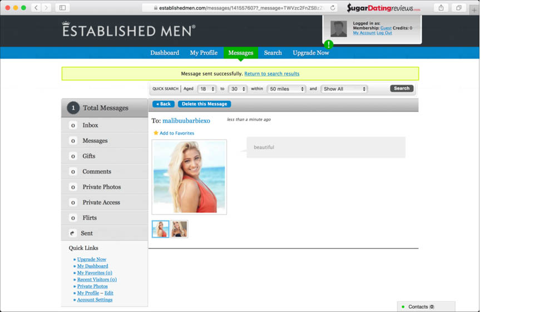Click the Return to search results link
The width and height of the screenshot is (534, 312).
pyautogui.click(x=271, y=74)
